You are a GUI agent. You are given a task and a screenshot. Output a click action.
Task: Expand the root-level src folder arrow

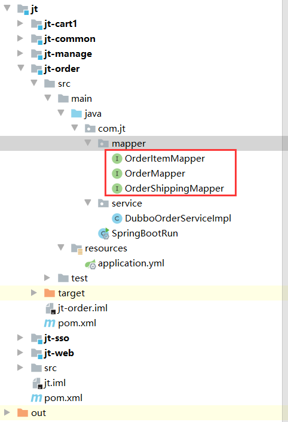(20, 368)
